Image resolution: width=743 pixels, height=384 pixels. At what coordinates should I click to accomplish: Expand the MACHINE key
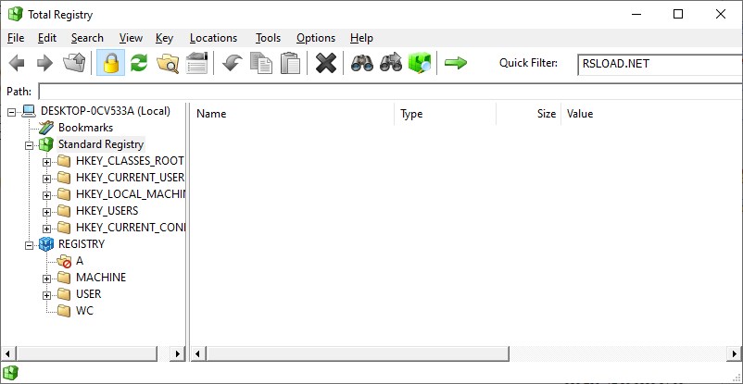pyautogui.click(x=46, y=279)
